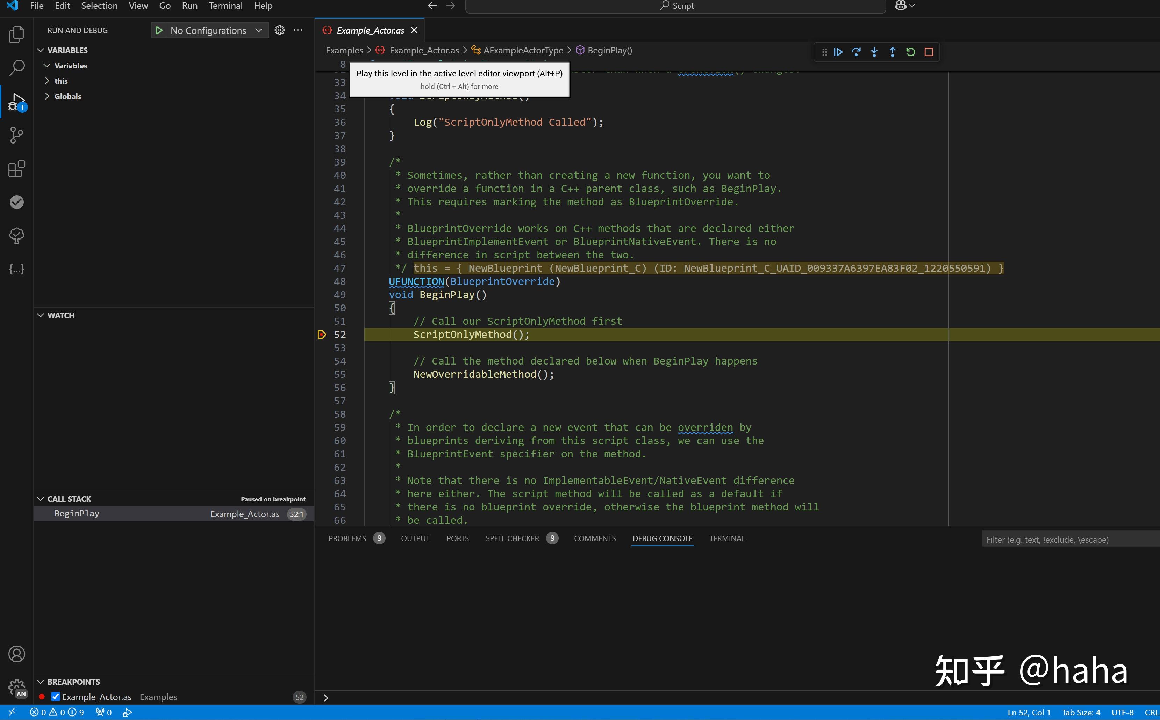Click the debug Continue button
The width and height of the screenshot is (1160, 720).
coord(838,52)
